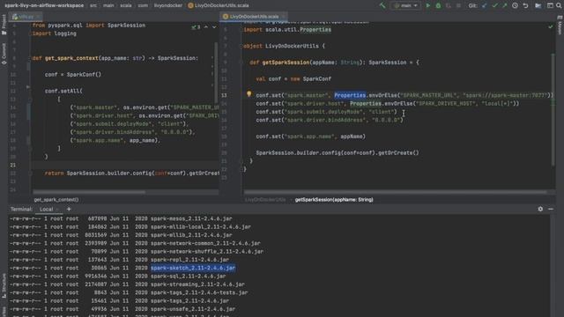
Task: Click 'getSparkSession' method name in Scala editor
Action: [286, 63]
